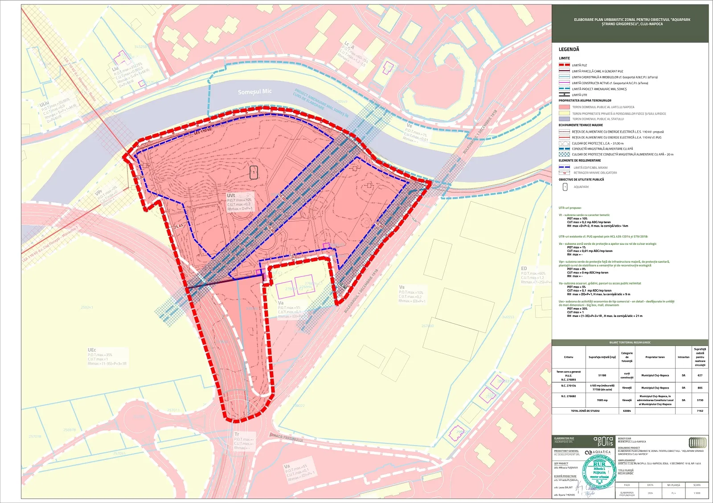The image size is (713, 503).
Task: Click the UEc zone label on the map
Action: 92,350
